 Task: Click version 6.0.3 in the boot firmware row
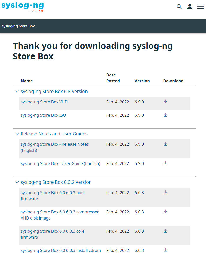pos(139,193)
